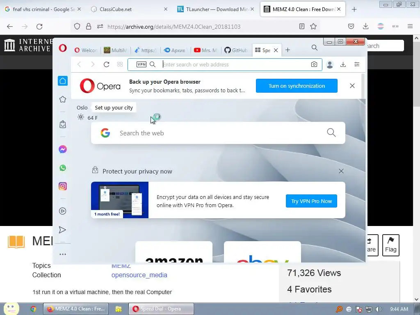This screenshot has width=420, height=315.
Task: Open Amazon speed dial tile
Action: tap(174, 252)
